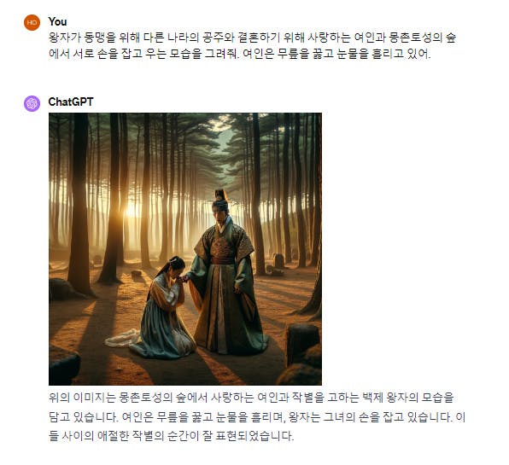Select the "You" sender name
Image resolution: width=509 pixels, height=465 pixels.
click(x=57, y=21)
